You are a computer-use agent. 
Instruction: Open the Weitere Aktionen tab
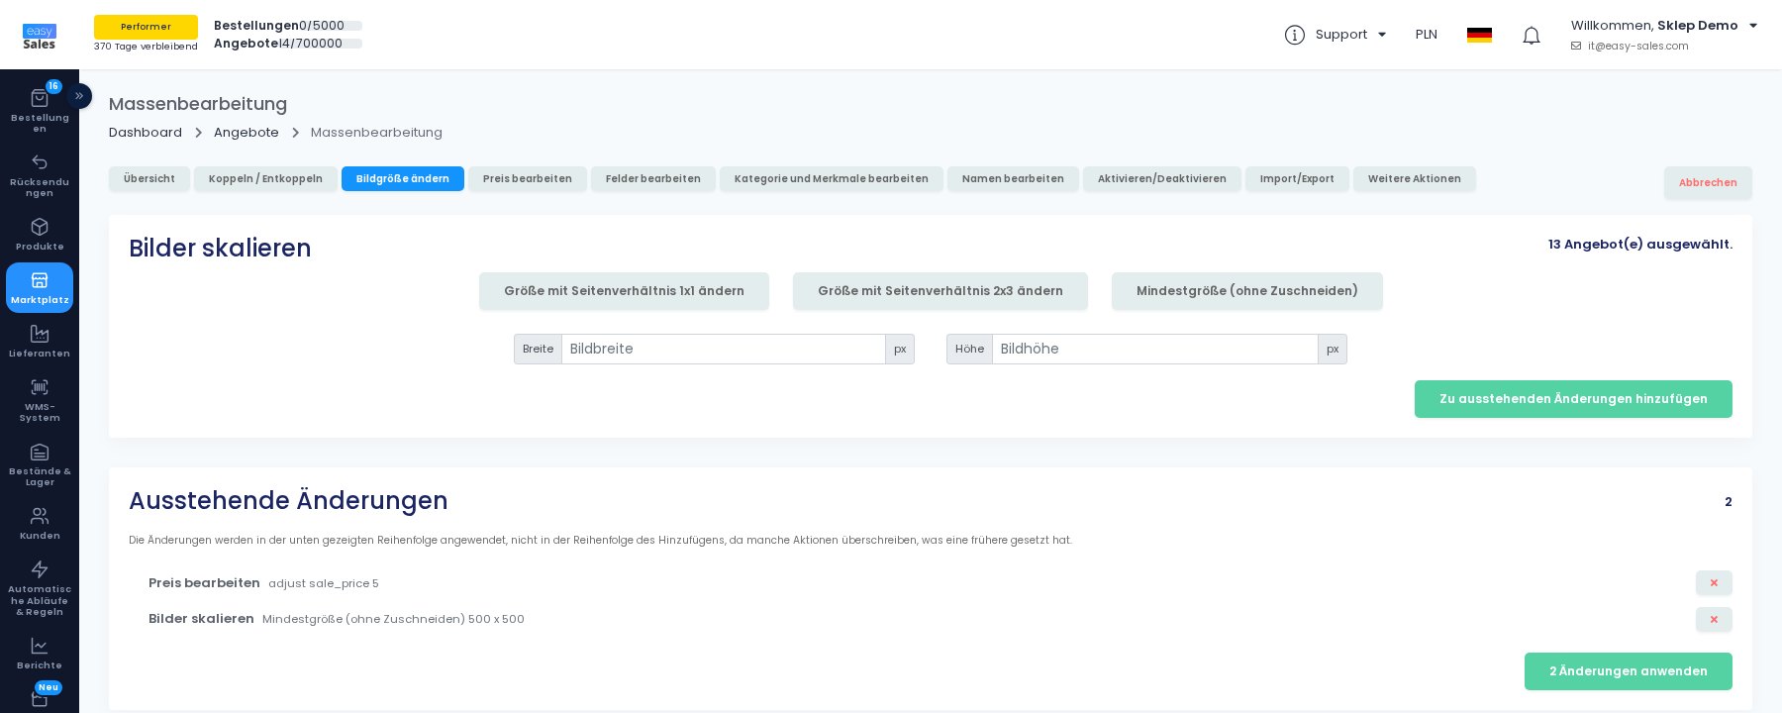[1415, 179]
